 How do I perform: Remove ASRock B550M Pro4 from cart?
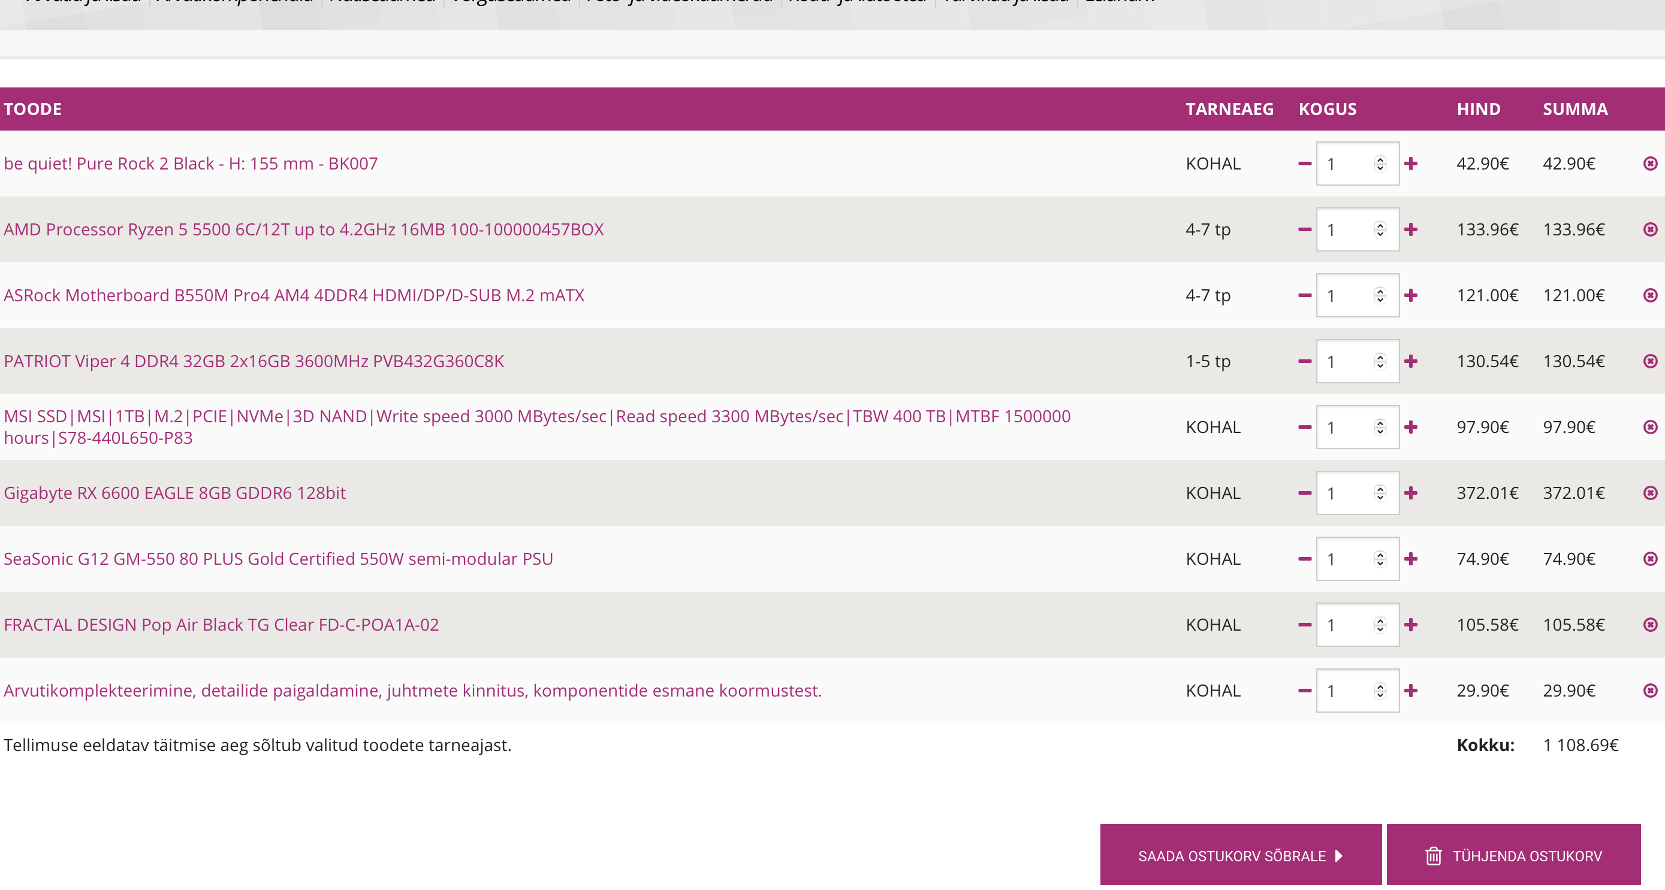[x=1650, y=296]
